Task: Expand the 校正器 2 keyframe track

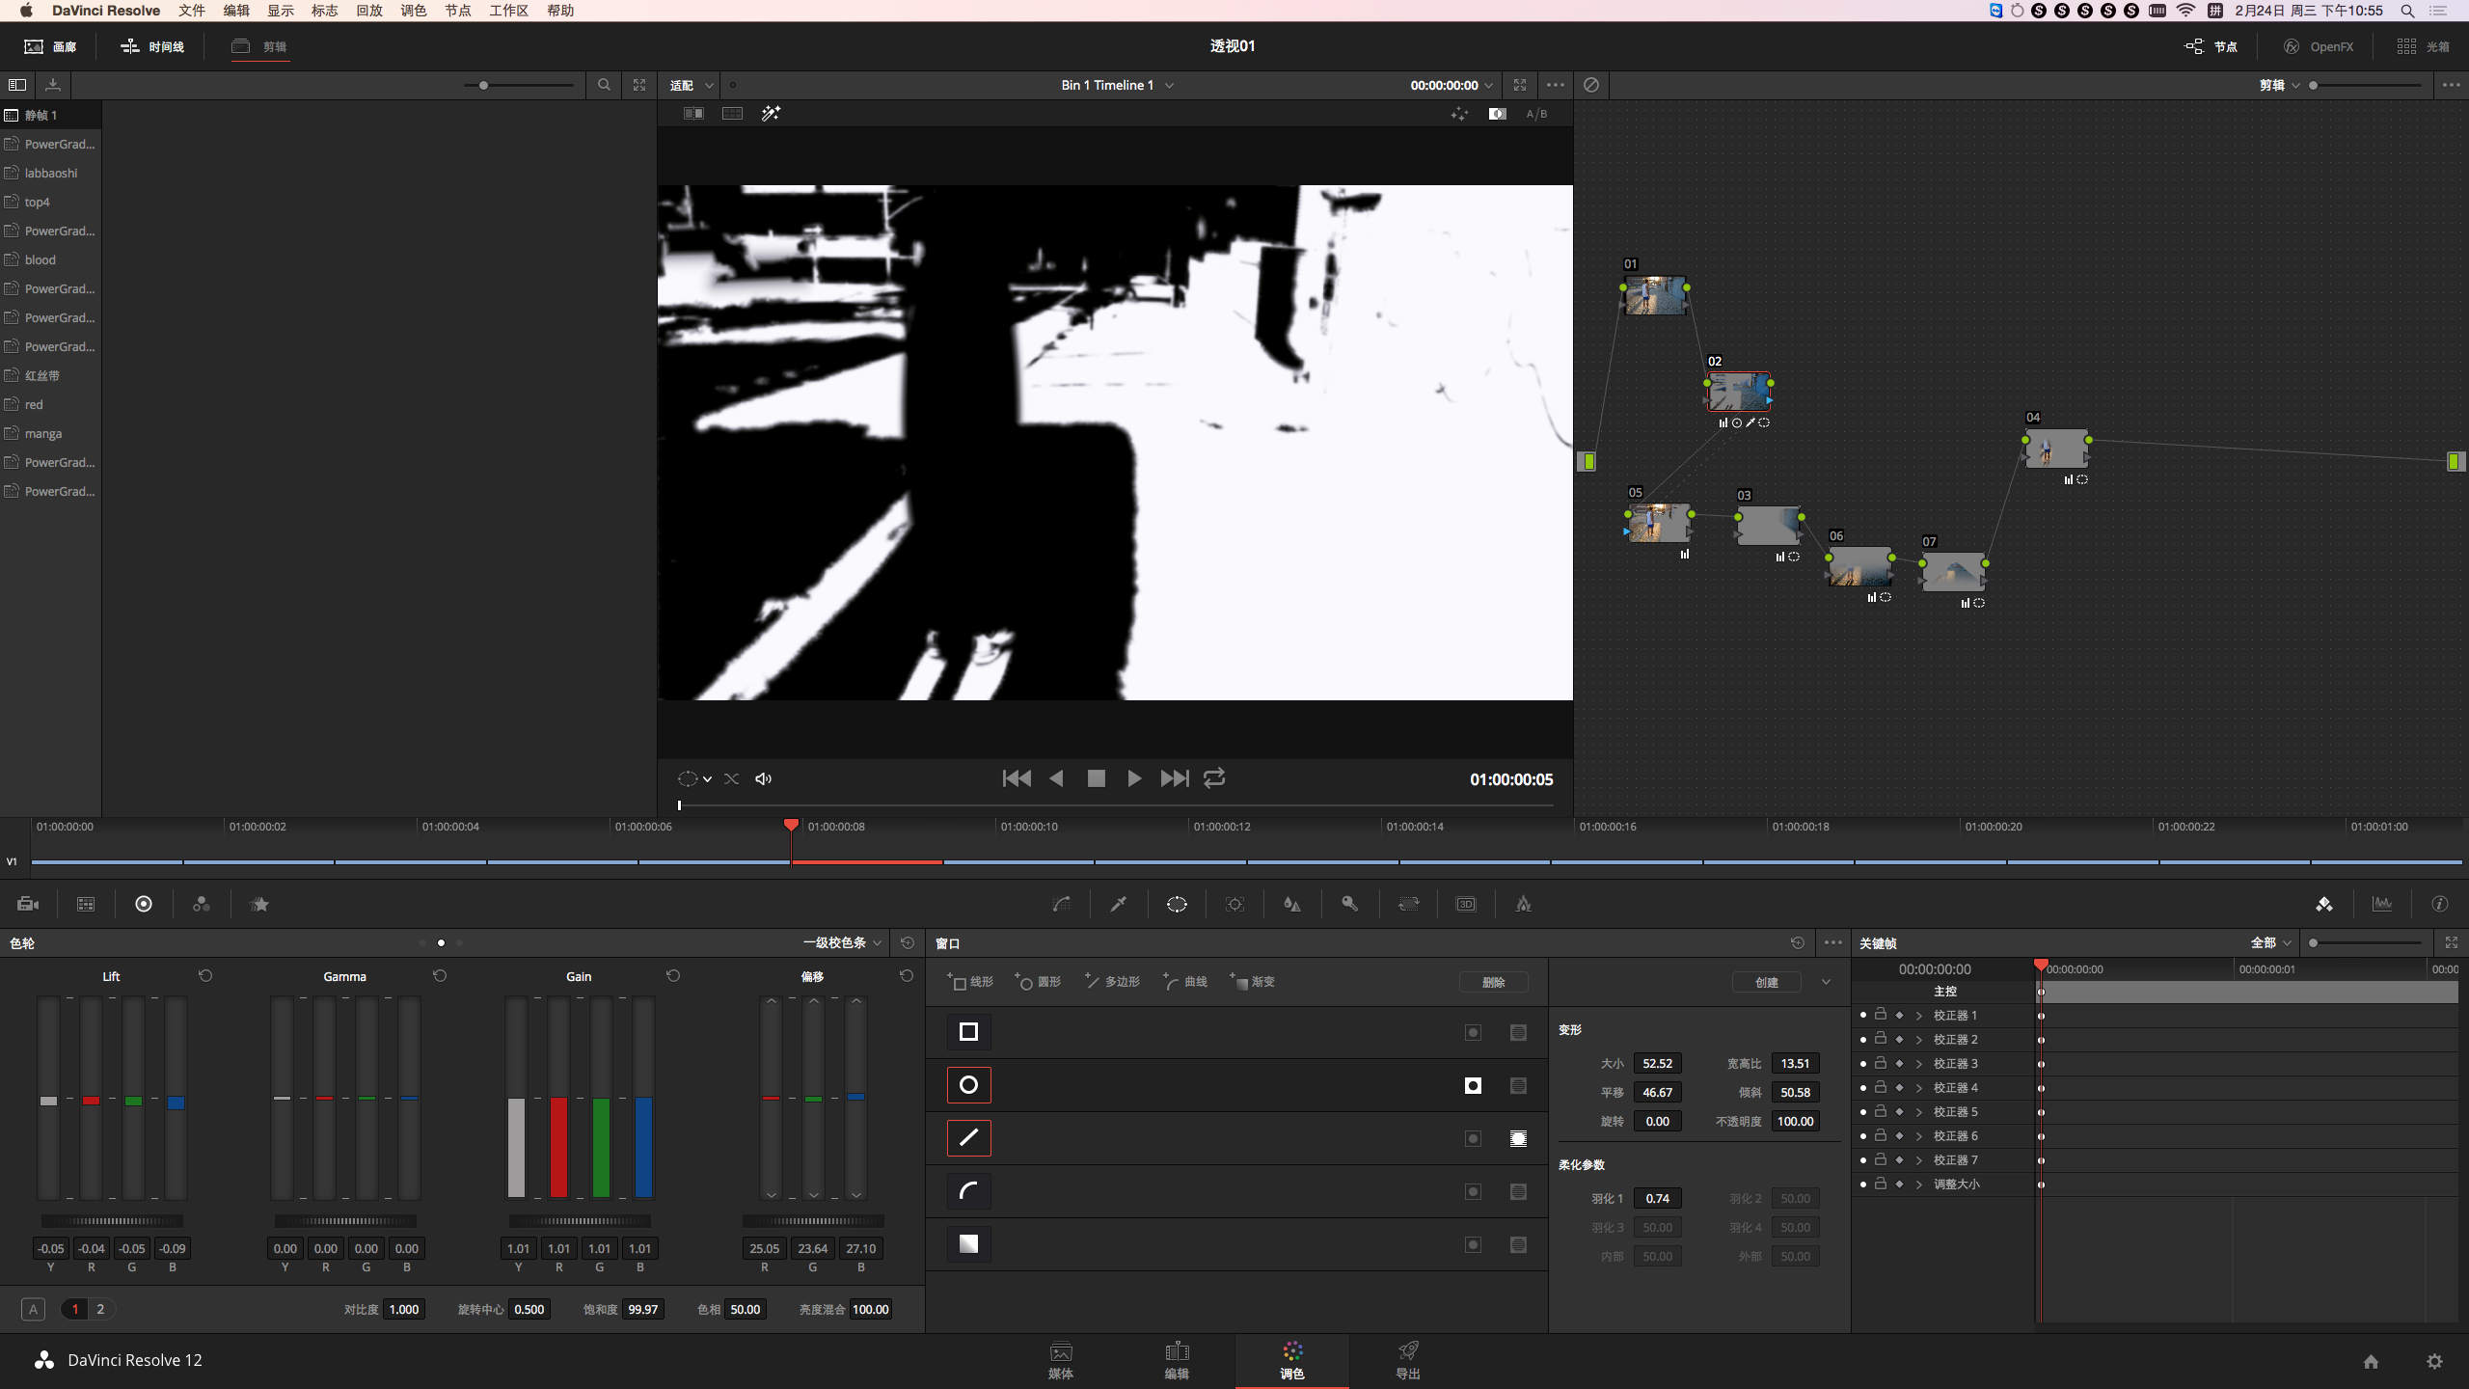Action: pos(1919,1039)
